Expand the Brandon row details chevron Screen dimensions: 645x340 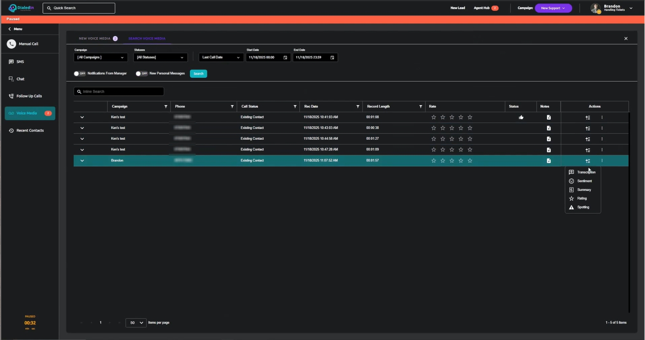(82, 161)
